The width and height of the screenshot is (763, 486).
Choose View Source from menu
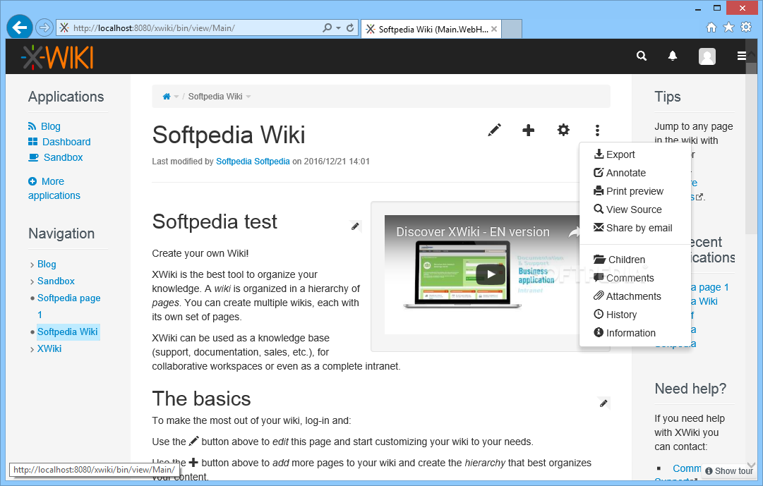point(627,209)
